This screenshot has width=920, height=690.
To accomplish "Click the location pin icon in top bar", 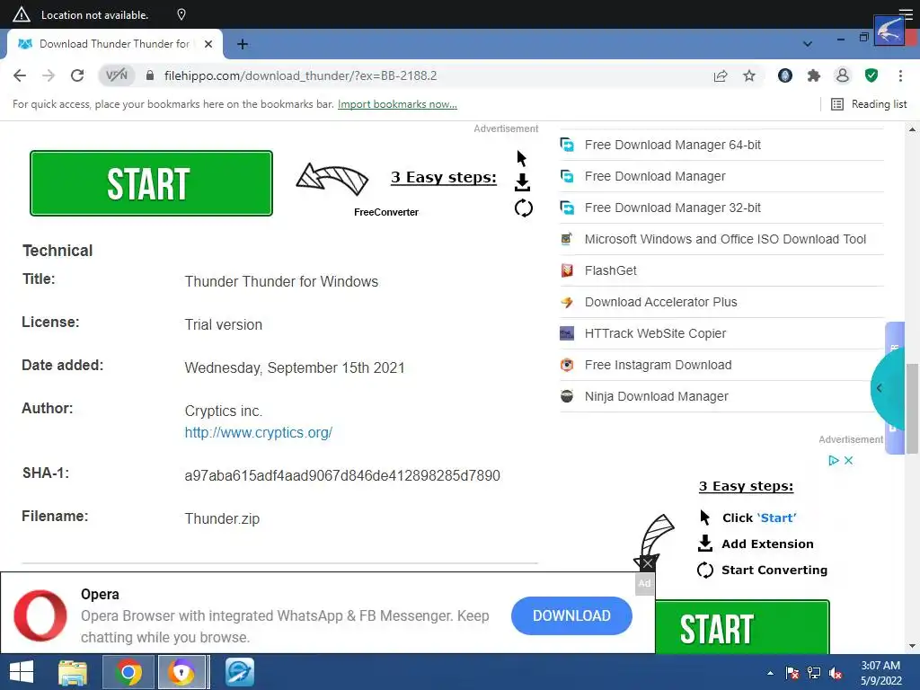I will tap(181, 14).
